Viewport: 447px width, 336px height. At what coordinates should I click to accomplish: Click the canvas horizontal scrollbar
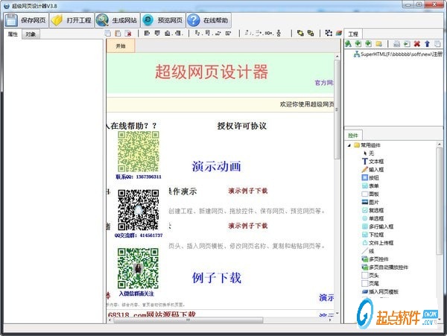(188, 320)
